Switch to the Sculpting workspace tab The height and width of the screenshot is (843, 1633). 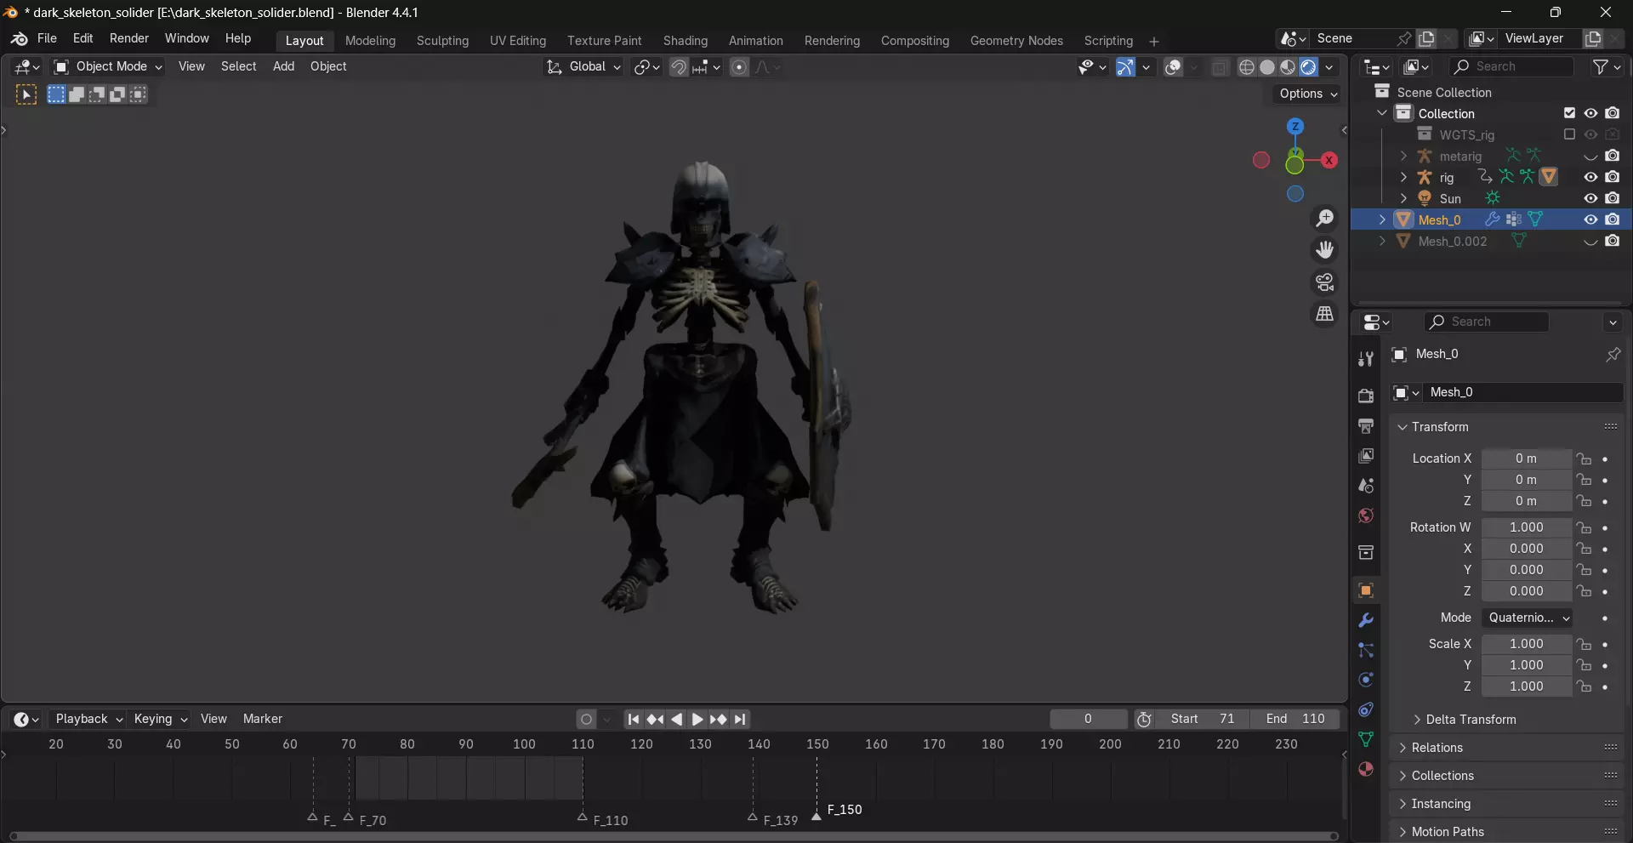[x=442, y=41]
